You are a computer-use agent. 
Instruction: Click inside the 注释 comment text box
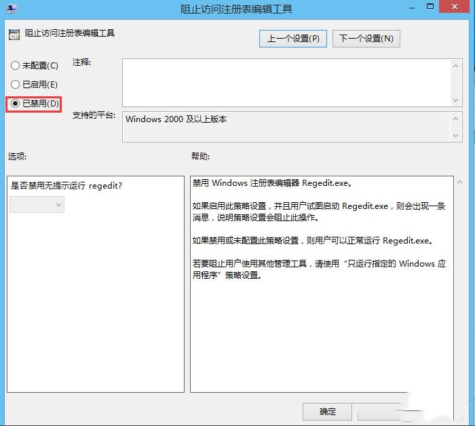(285, 82)
